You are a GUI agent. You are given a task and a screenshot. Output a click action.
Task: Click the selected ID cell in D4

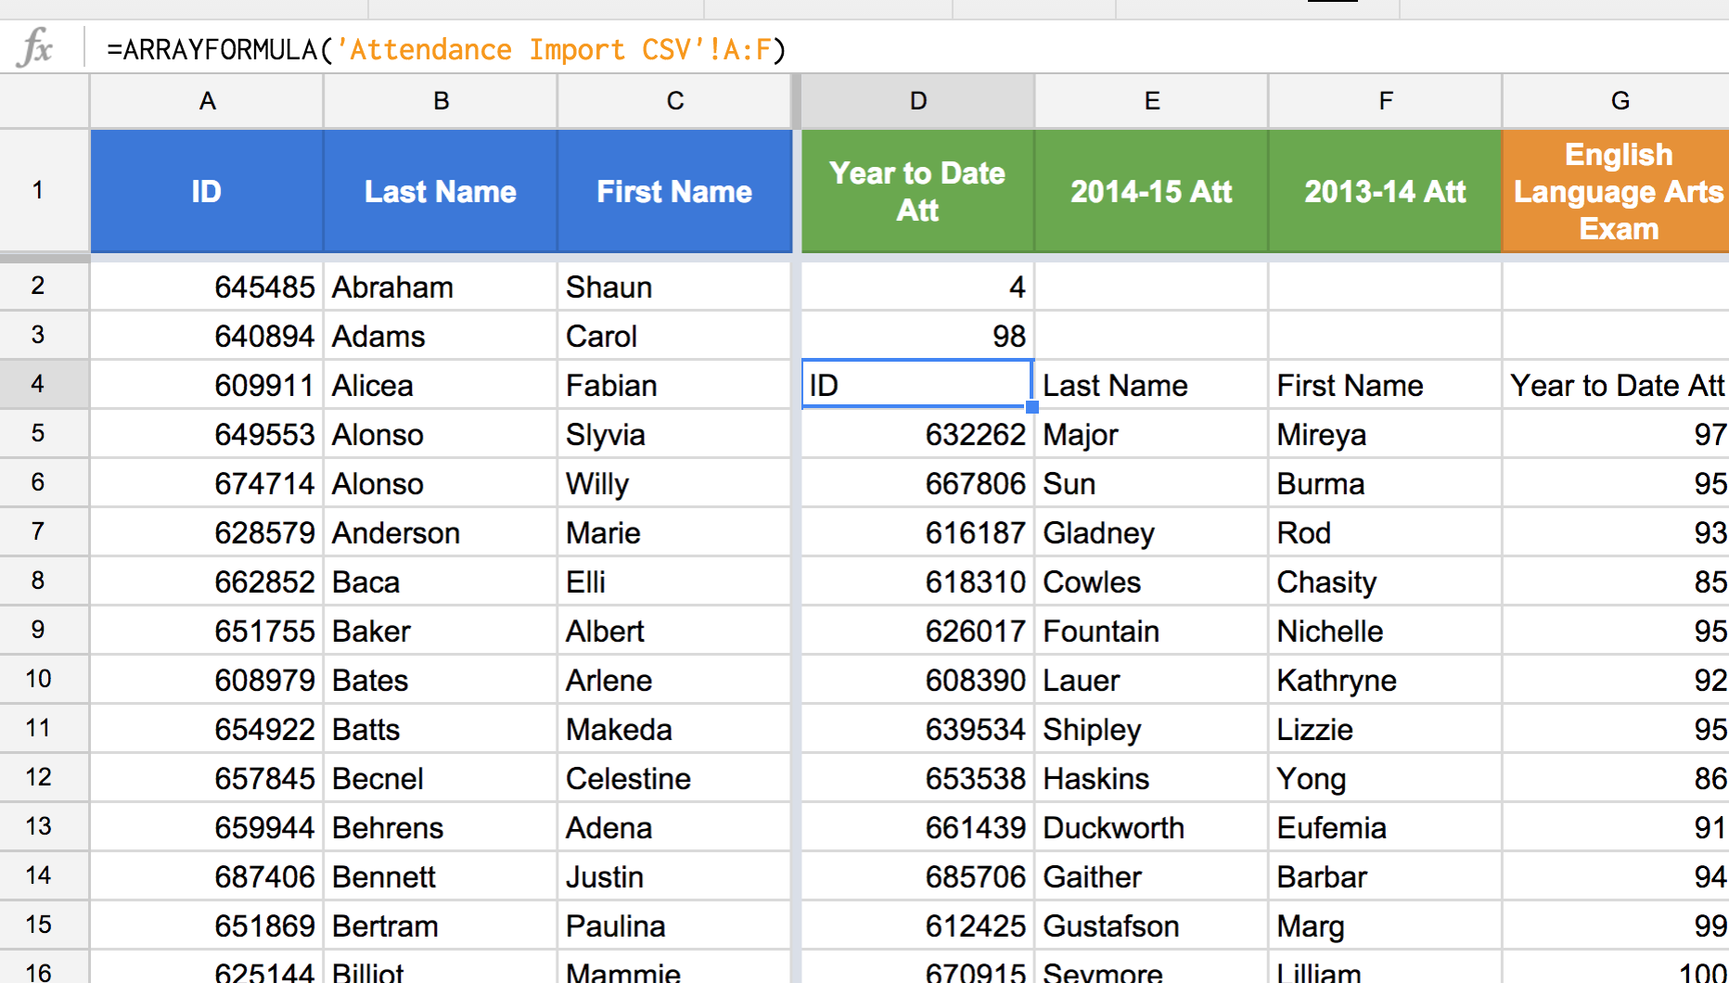coord(917,385)
